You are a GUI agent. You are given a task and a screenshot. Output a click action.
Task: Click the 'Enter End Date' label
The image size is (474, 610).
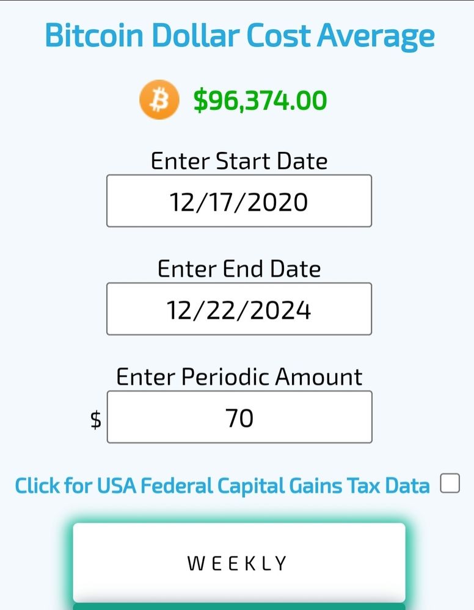pyautogui.click(x=239, y=269)
